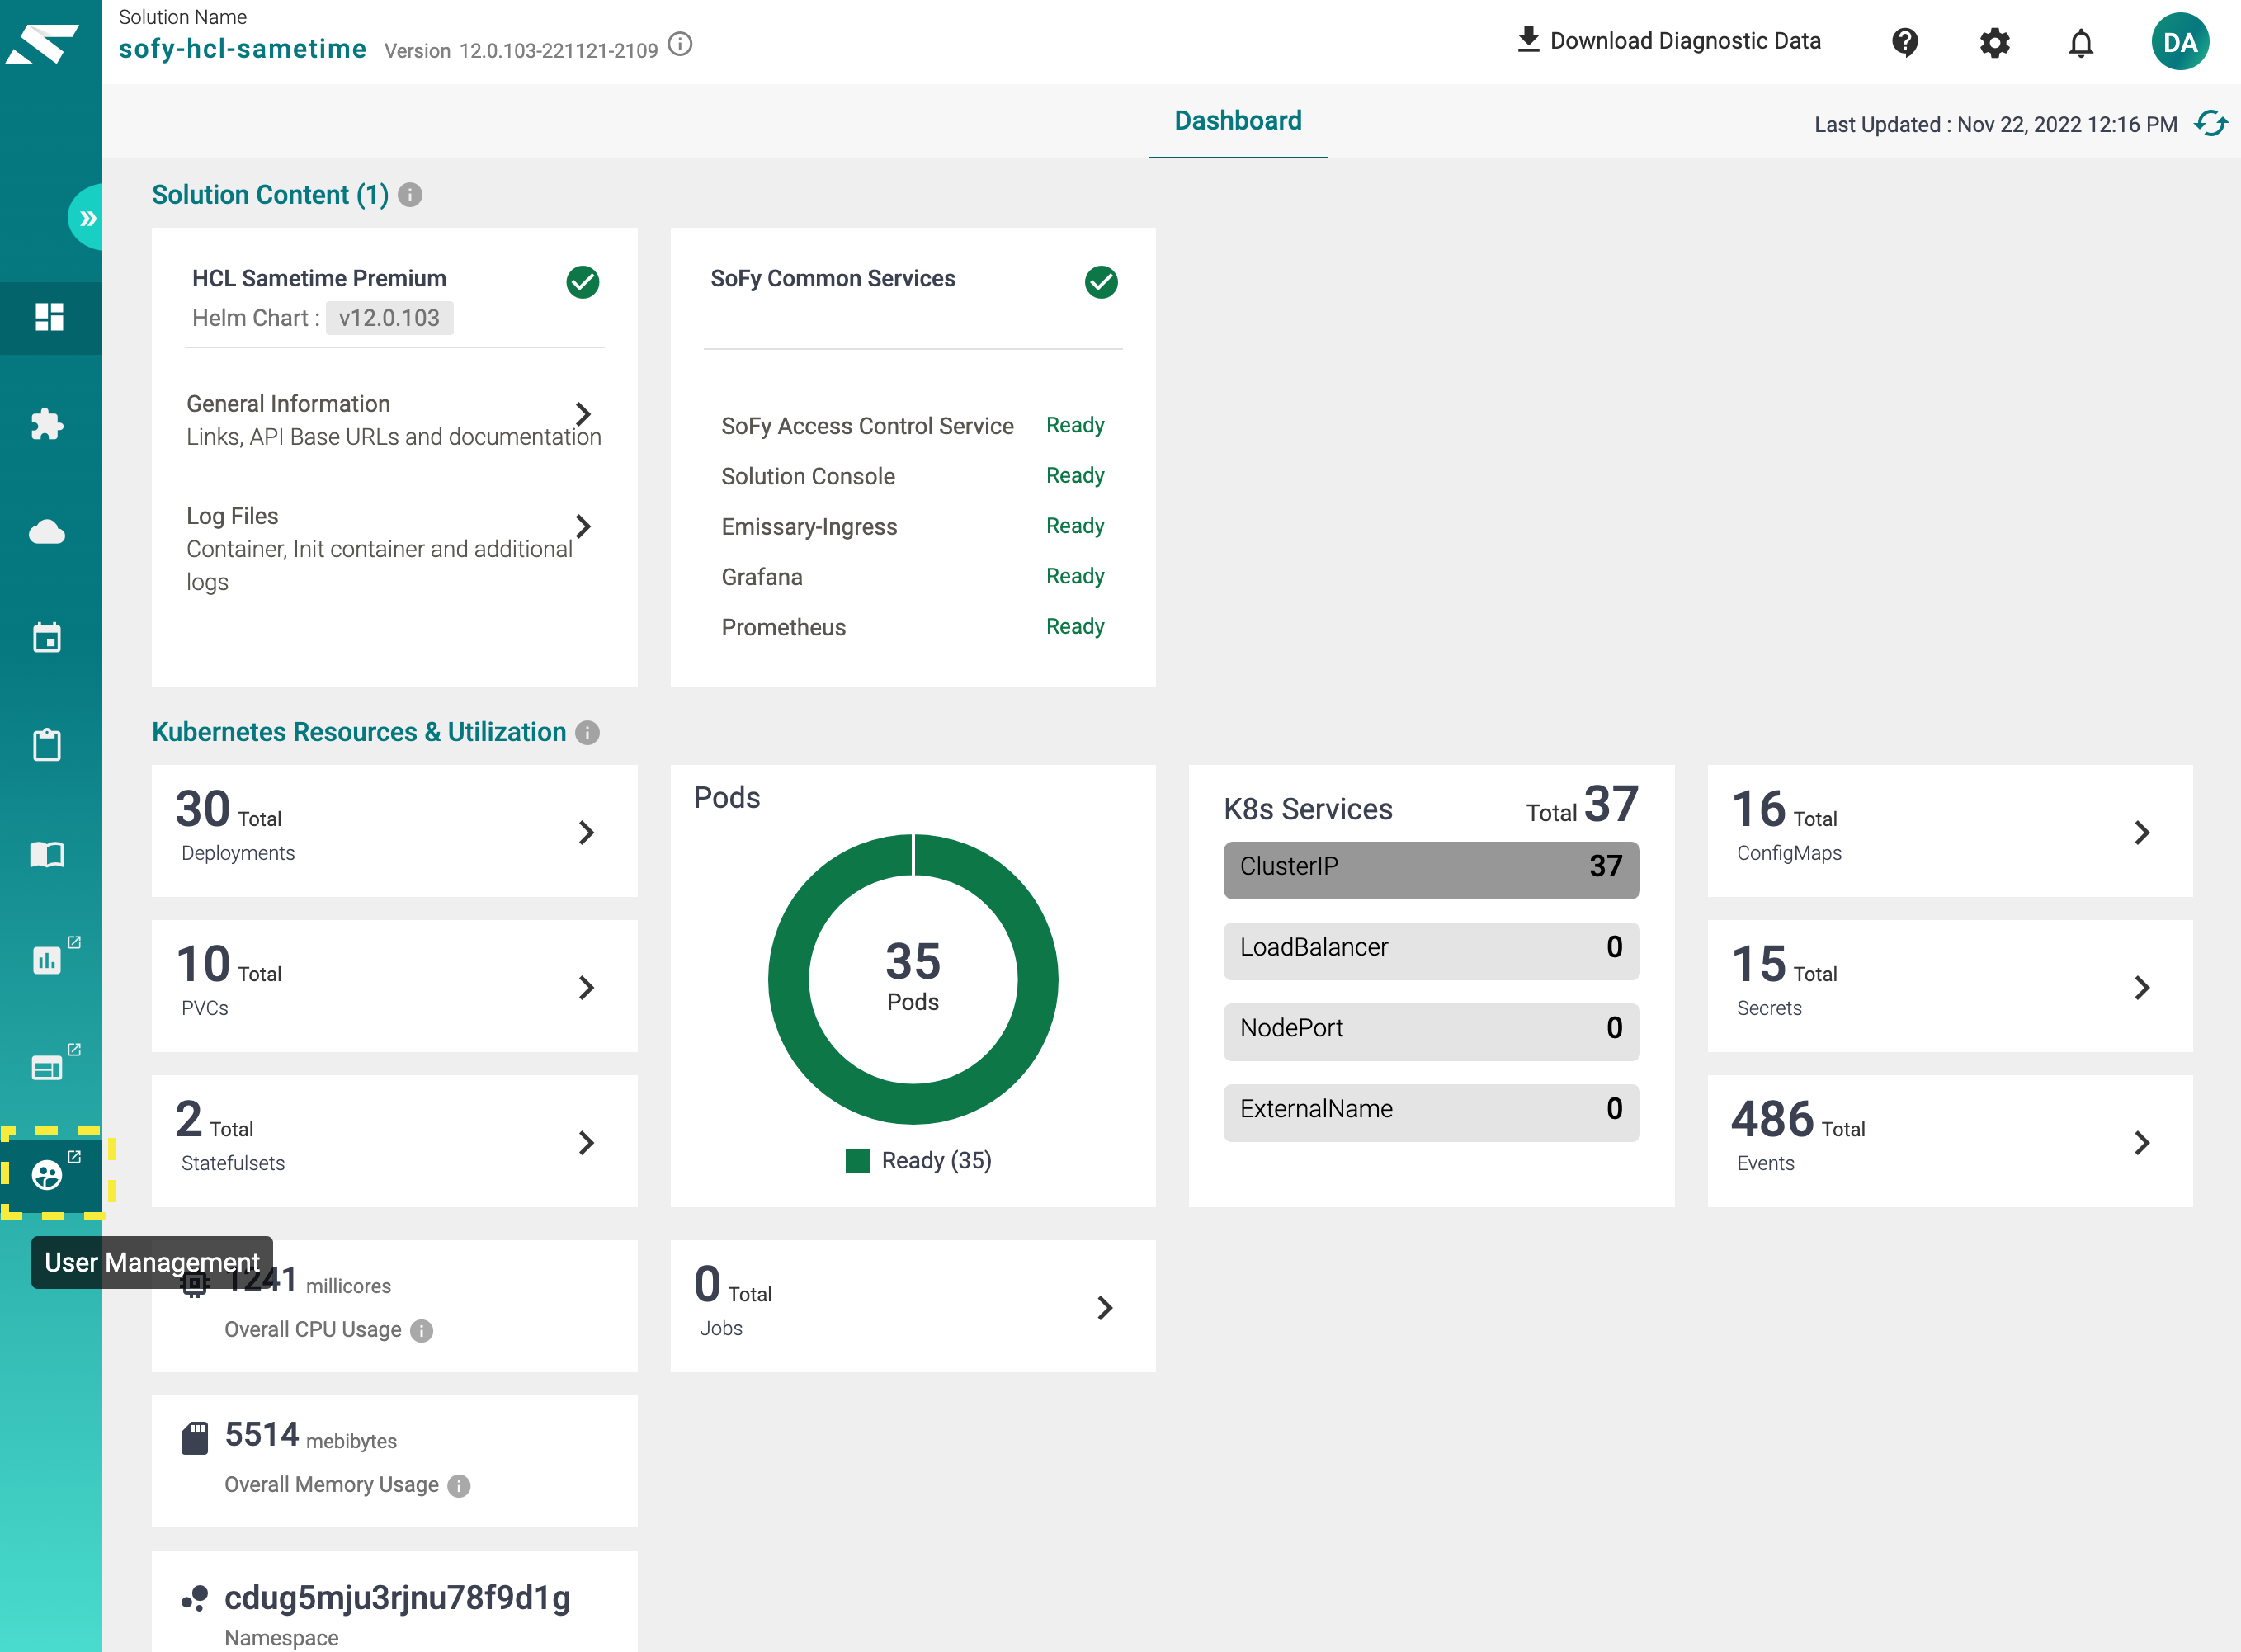Open User Management icon in sidebar
2241x1652 pixels.
(x=48, y=1174)
